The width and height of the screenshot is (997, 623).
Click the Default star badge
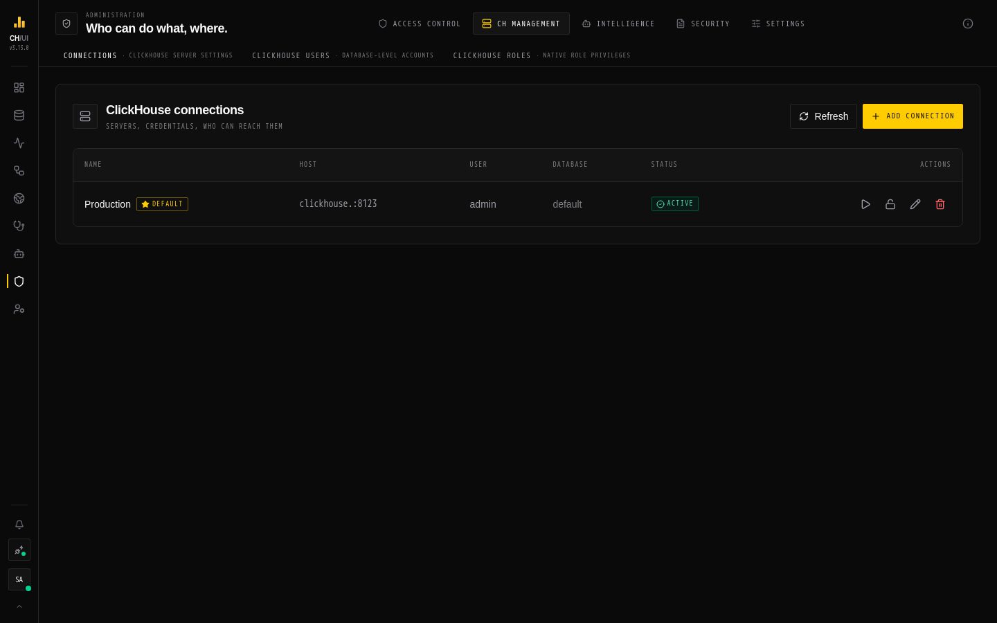pos(162,204)
